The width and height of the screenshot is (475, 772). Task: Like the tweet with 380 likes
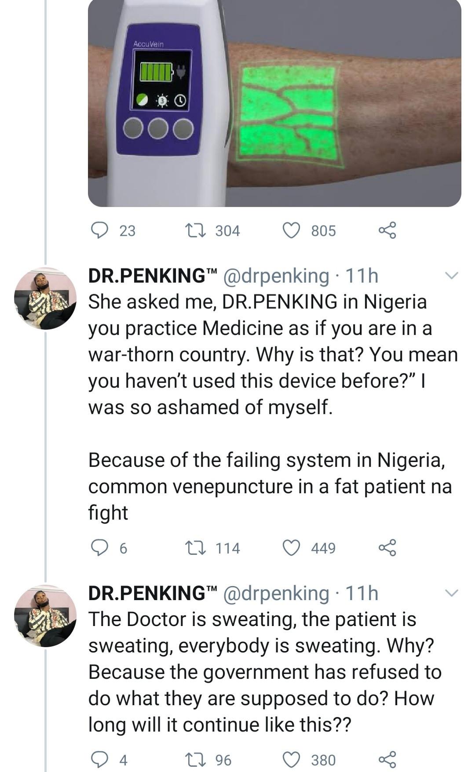point(291,759)
